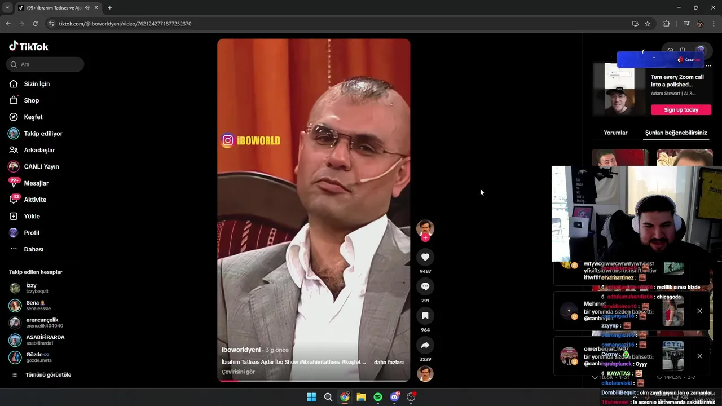Go back in browser
This screenshot has width=722, height=406.
tap(8, 24)
